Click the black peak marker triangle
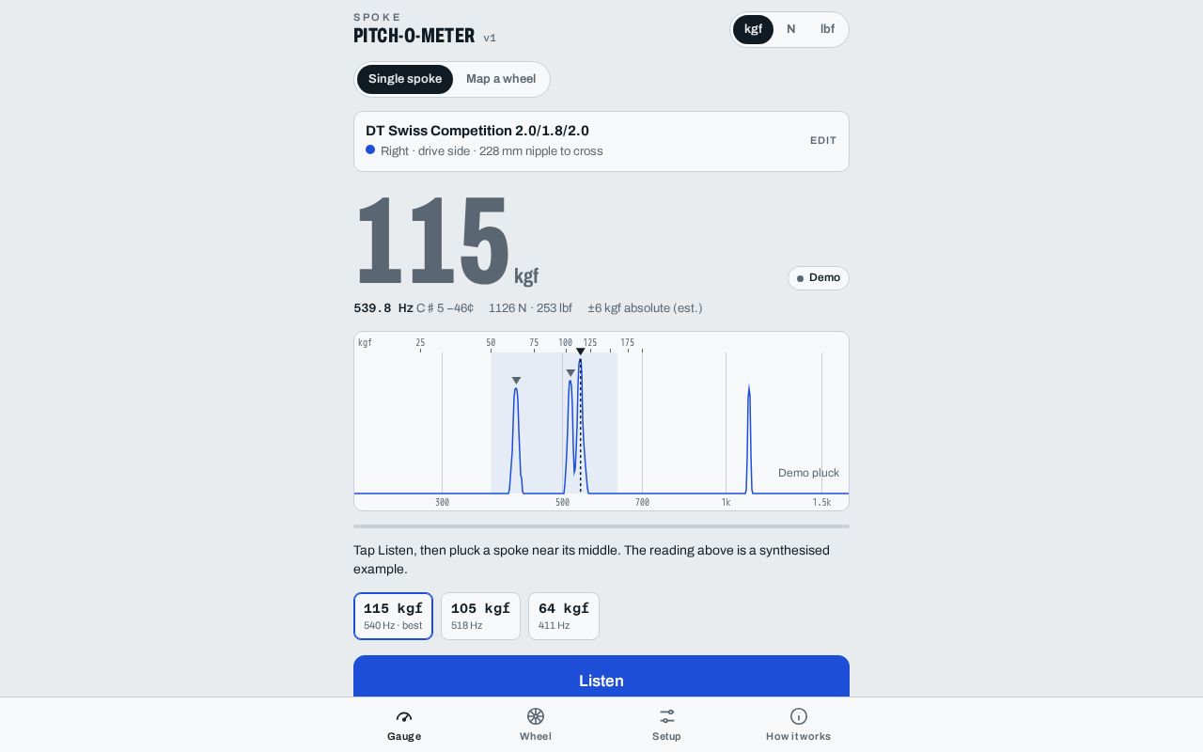The width and height of the screenshot is (1203, 752). point(581,352)
